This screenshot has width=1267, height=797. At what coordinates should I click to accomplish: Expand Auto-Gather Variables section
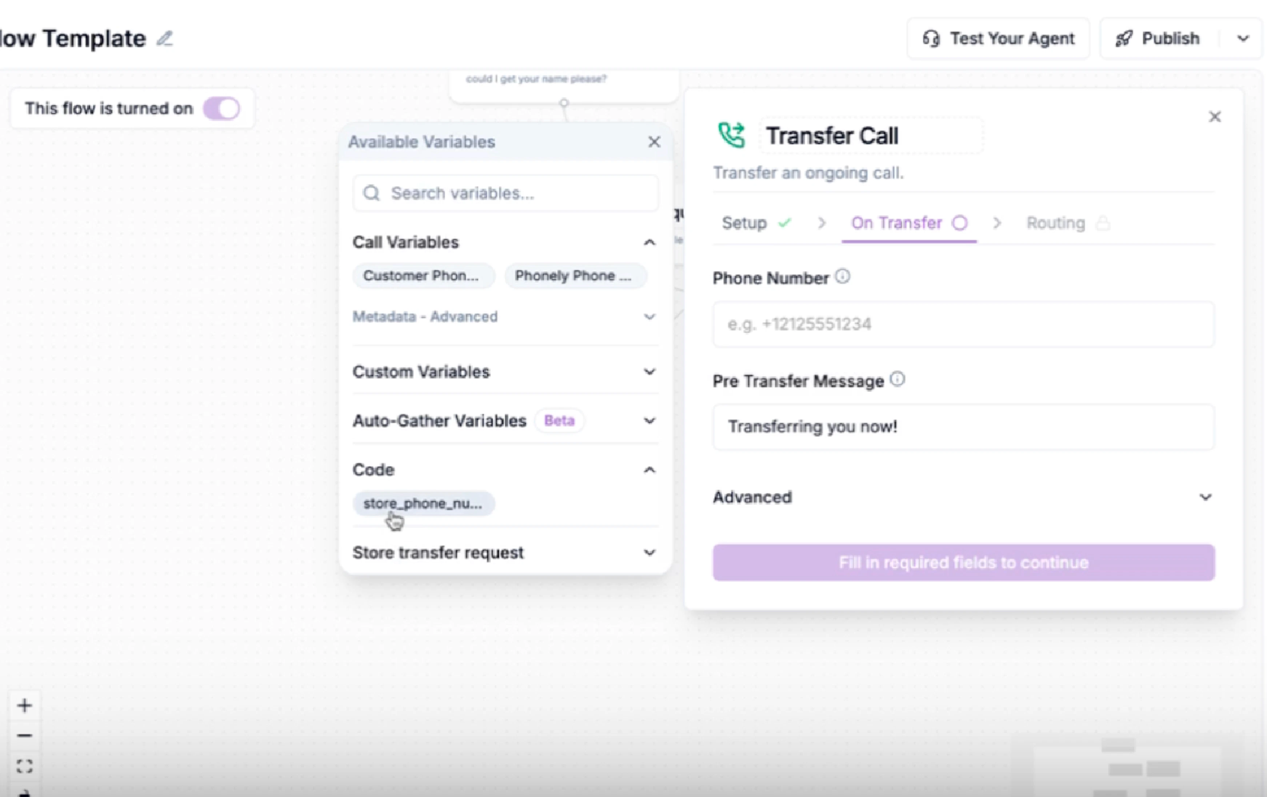(505, 421)
